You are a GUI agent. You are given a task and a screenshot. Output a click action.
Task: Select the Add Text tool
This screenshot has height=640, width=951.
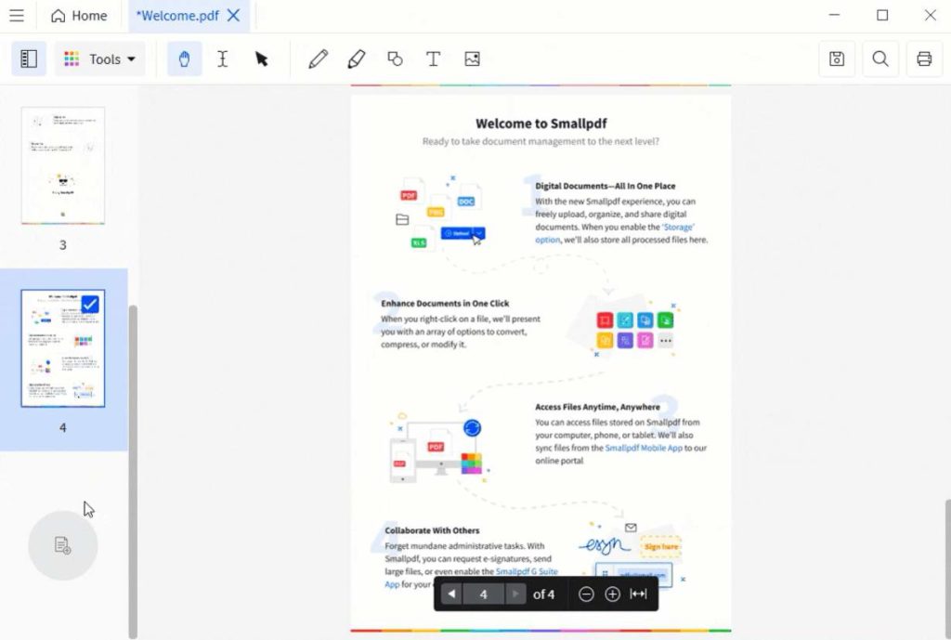[x=433, y=59]
